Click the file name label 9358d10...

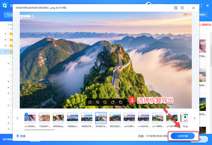pos(101,126)
